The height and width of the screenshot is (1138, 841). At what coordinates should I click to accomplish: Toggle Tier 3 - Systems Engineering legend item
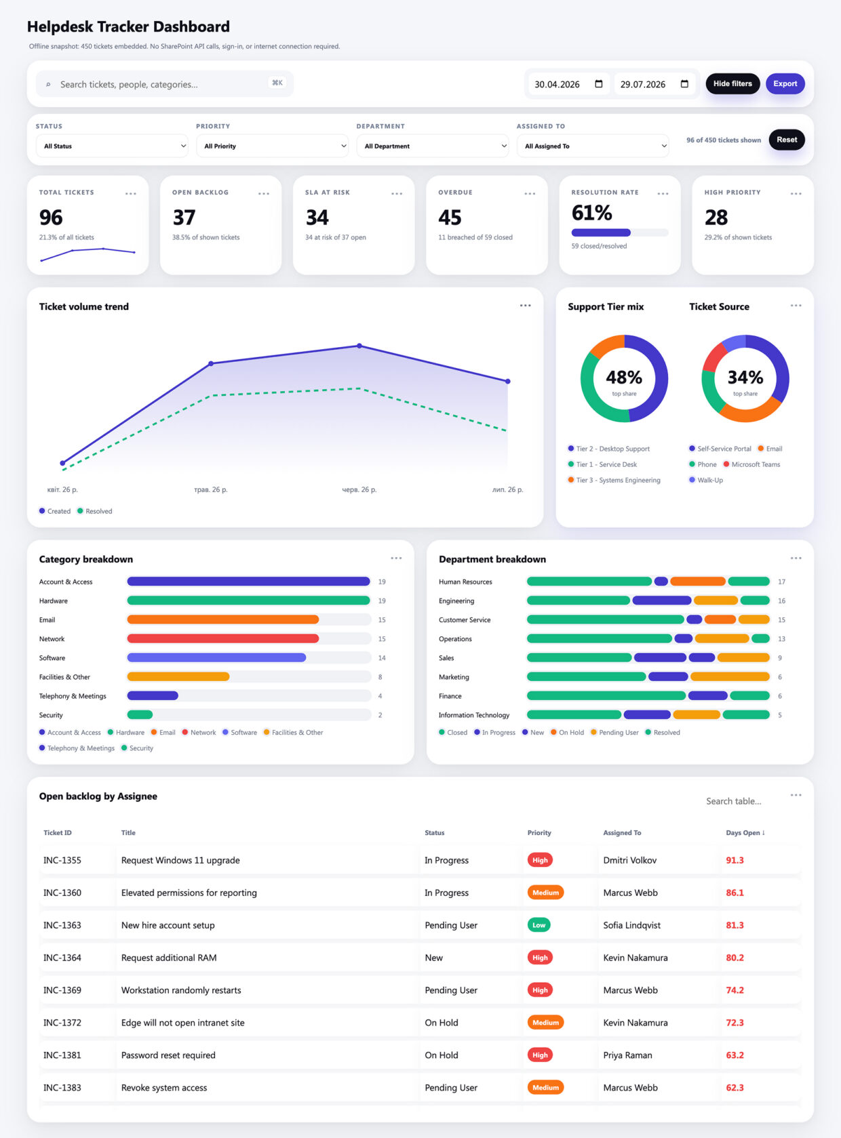[614, 480]
